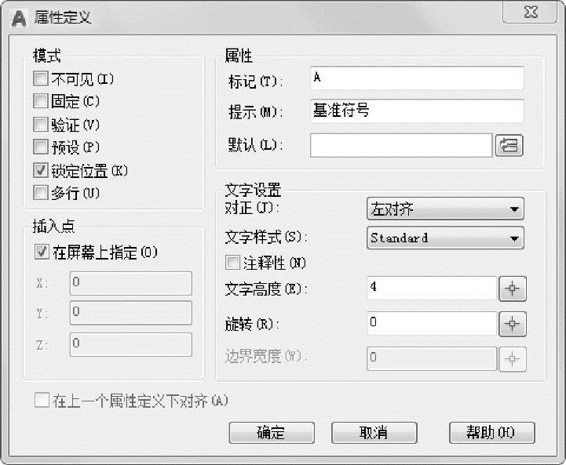Image resolution: width=566 pixels, height=465 pixels.
Task: Enable the 注释性 checkbox
Action: coord(232,263)
